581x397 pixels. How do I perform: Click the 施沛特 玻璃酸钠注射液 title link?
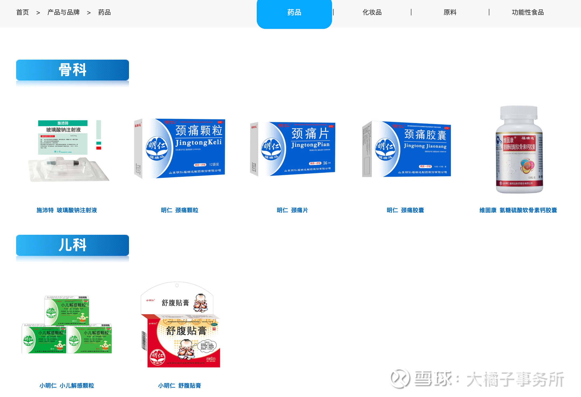67,210
